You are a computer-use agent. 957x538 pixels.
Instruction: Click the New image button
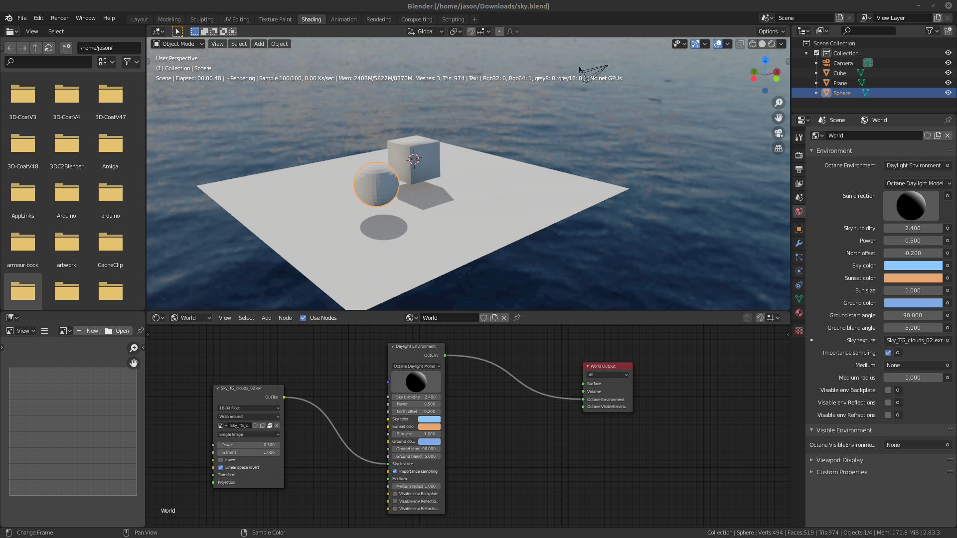[88, 331]
